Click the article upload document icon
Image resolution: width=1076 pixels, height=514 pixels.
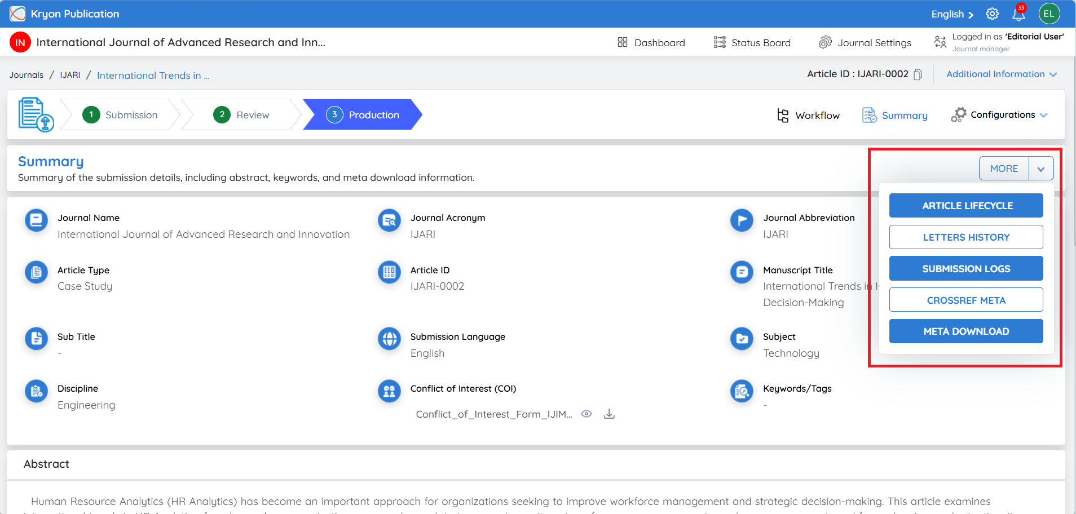[36, 114]
